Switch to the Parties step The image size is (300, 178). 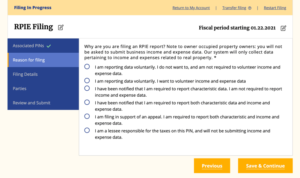point(43,88)
